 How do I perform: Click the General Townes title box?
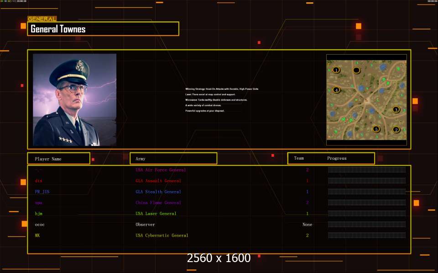point(103,29)
